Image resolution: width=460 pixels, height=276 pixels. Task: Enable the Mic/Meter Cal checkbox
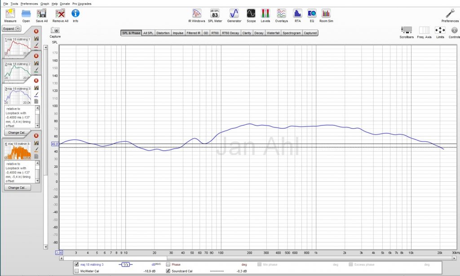tap(77, 271)
